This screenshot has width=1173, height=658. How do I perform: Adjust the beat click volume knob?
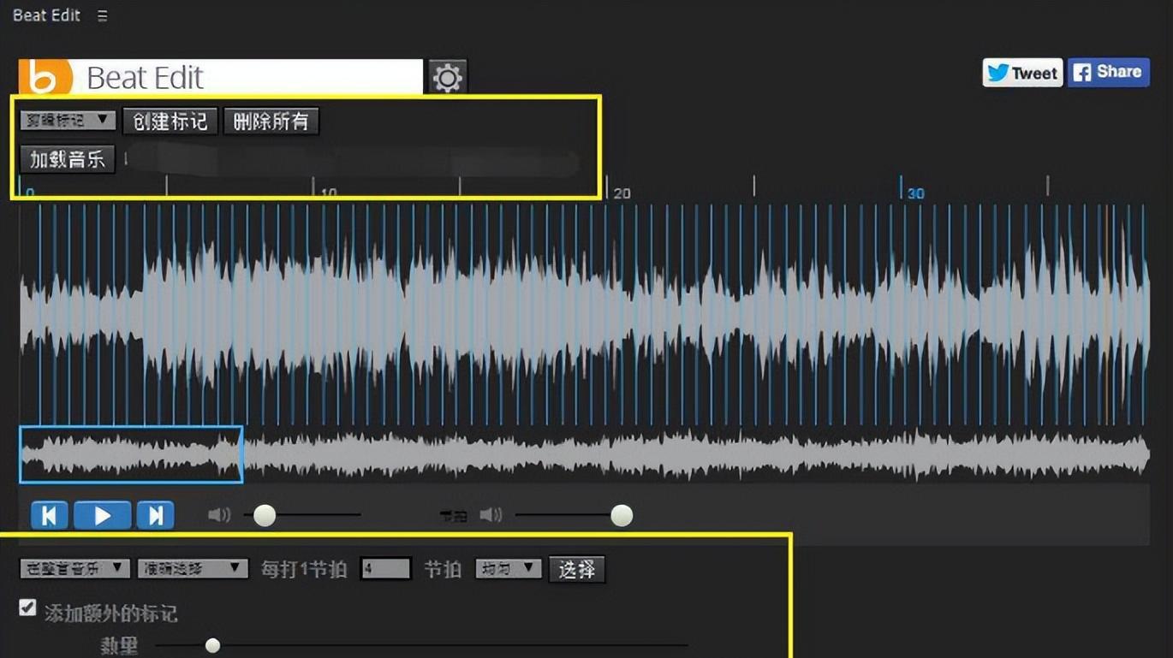[622, 515]
